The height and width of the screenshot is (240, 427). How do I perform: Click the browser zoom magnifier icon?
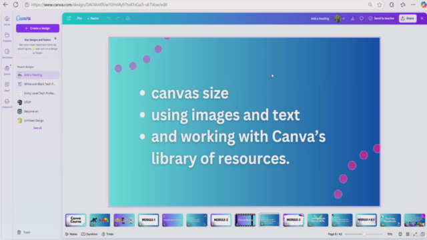(x=370, y=5)
